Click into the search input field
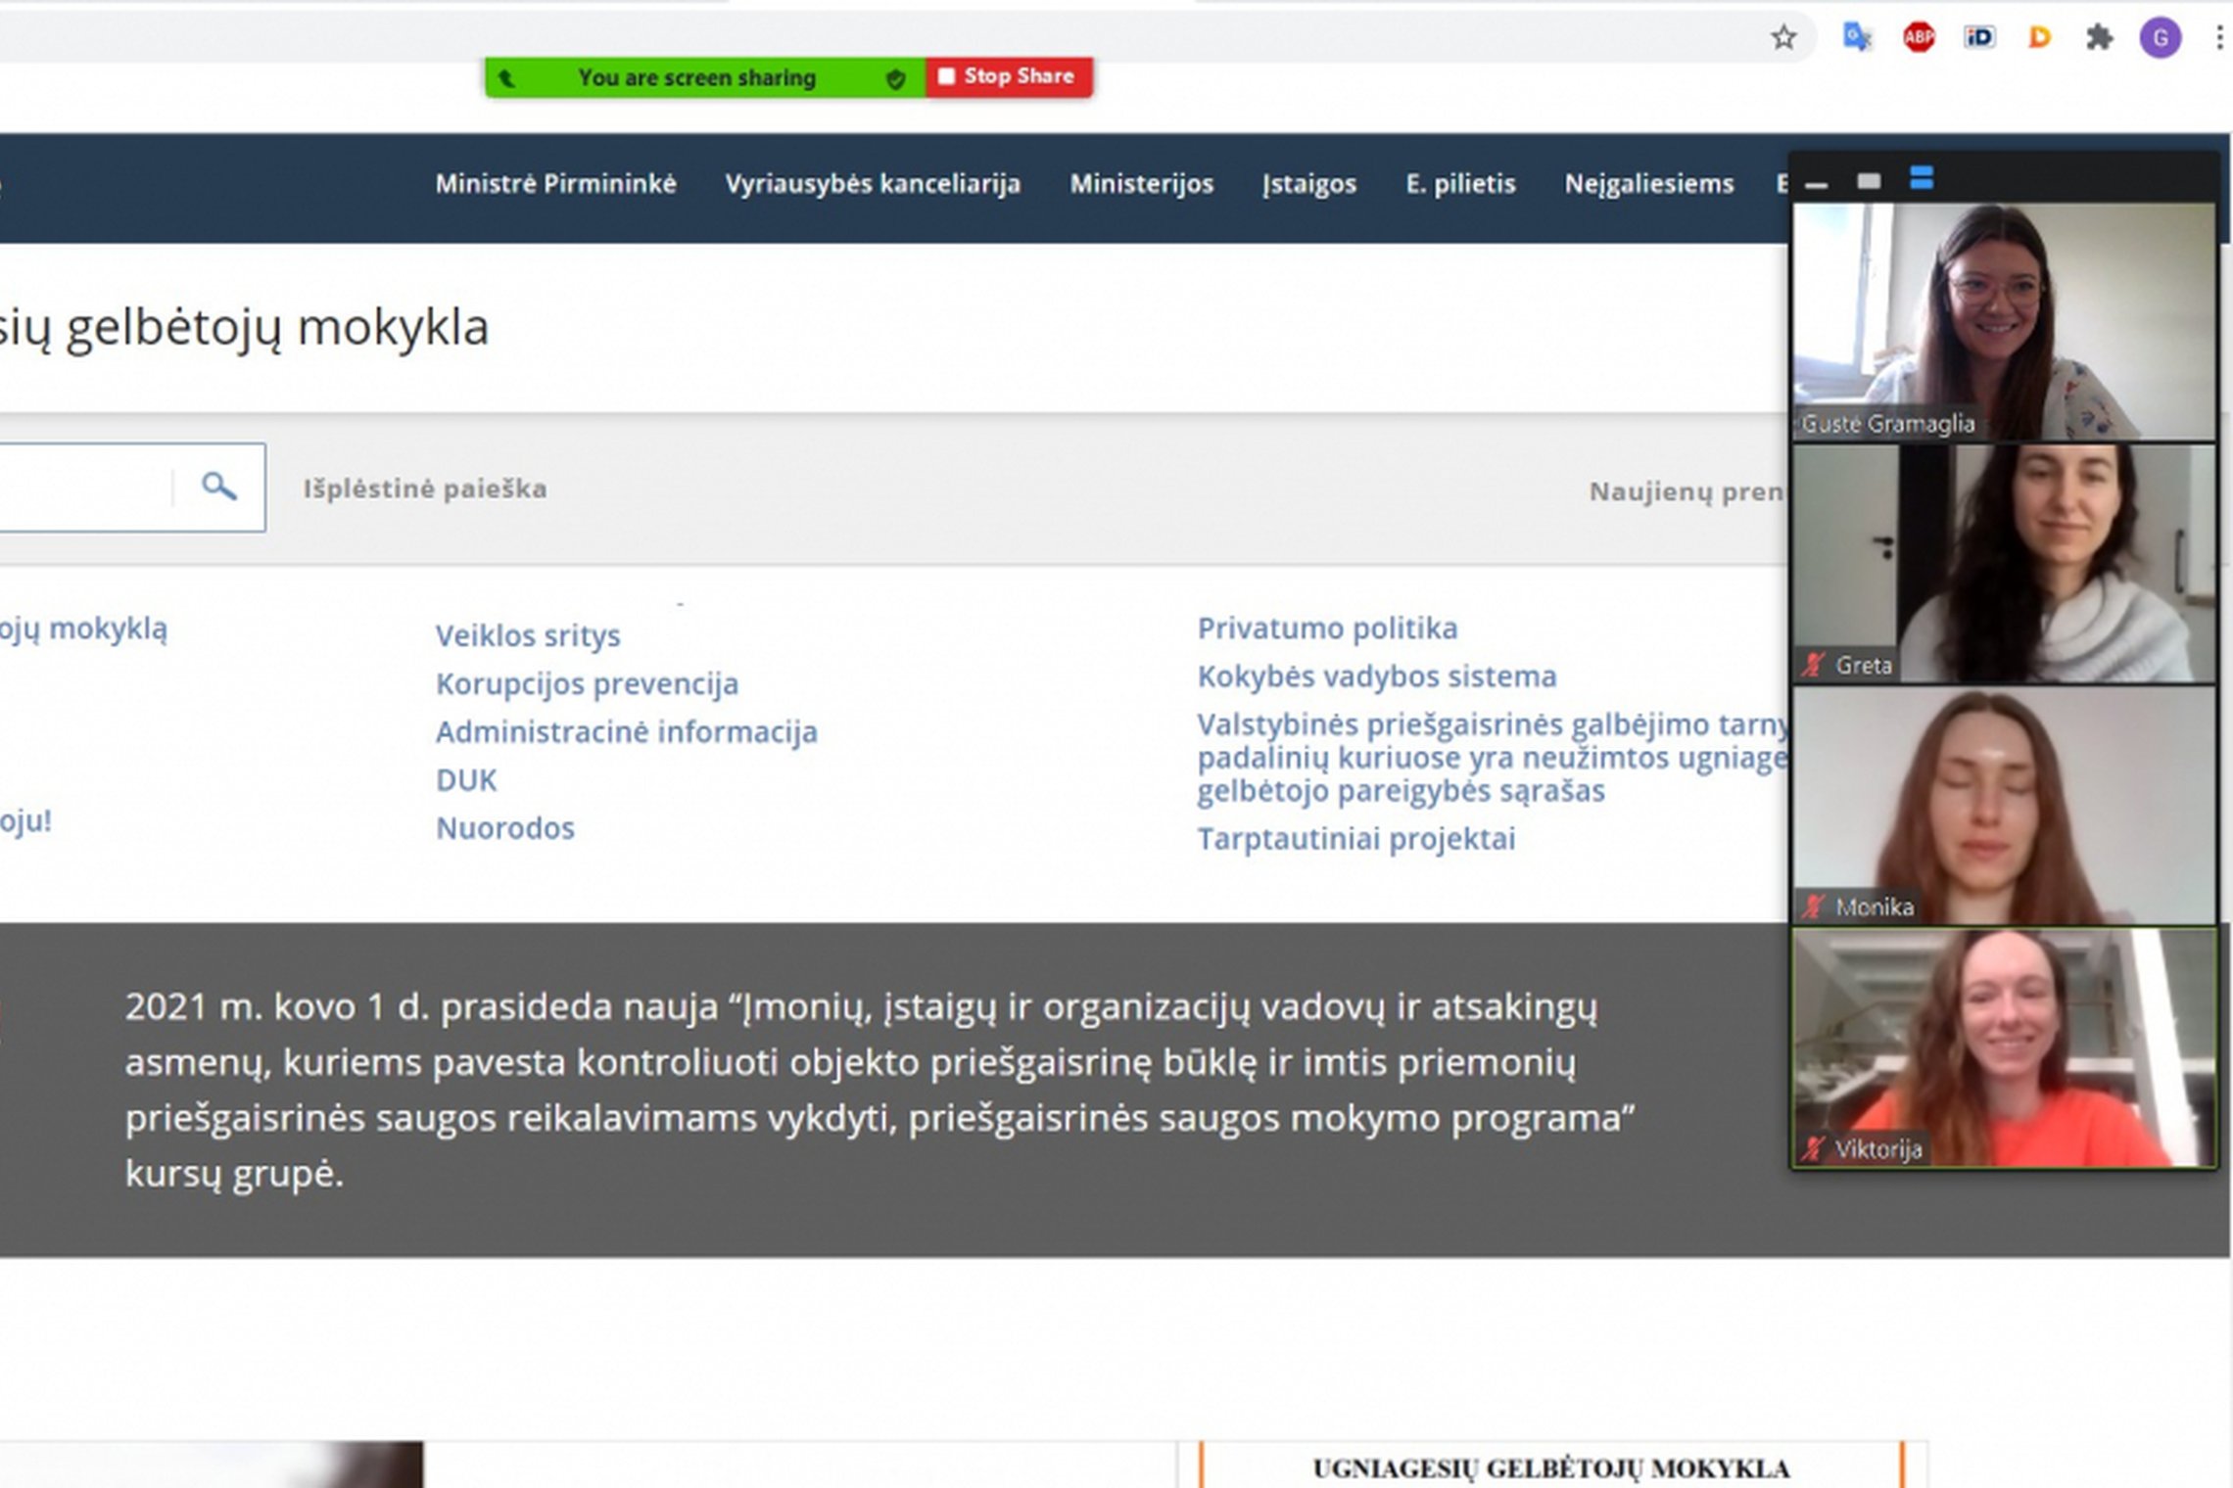Screen dimensions: 2233x1488 (x=86, y=488)
